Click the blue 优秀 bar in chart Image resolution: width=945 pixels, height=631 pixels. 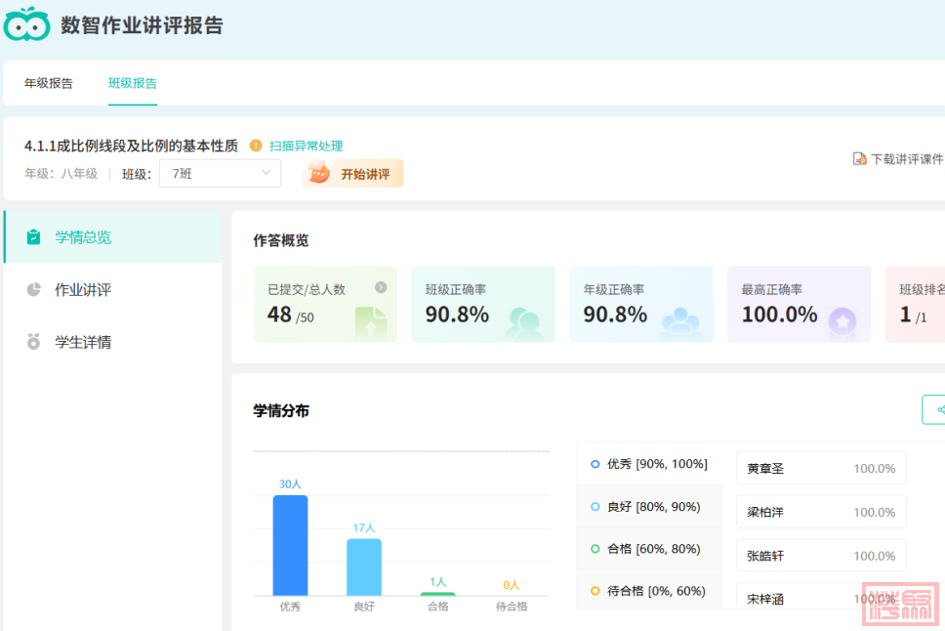(x=290, y=545)
